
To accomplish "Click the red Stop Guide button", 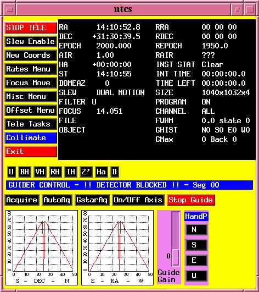I will coord(191,200).
